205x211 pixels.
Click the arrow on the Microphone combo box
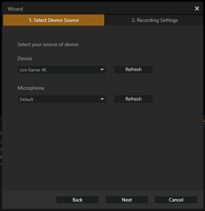[x=102, y=99]
